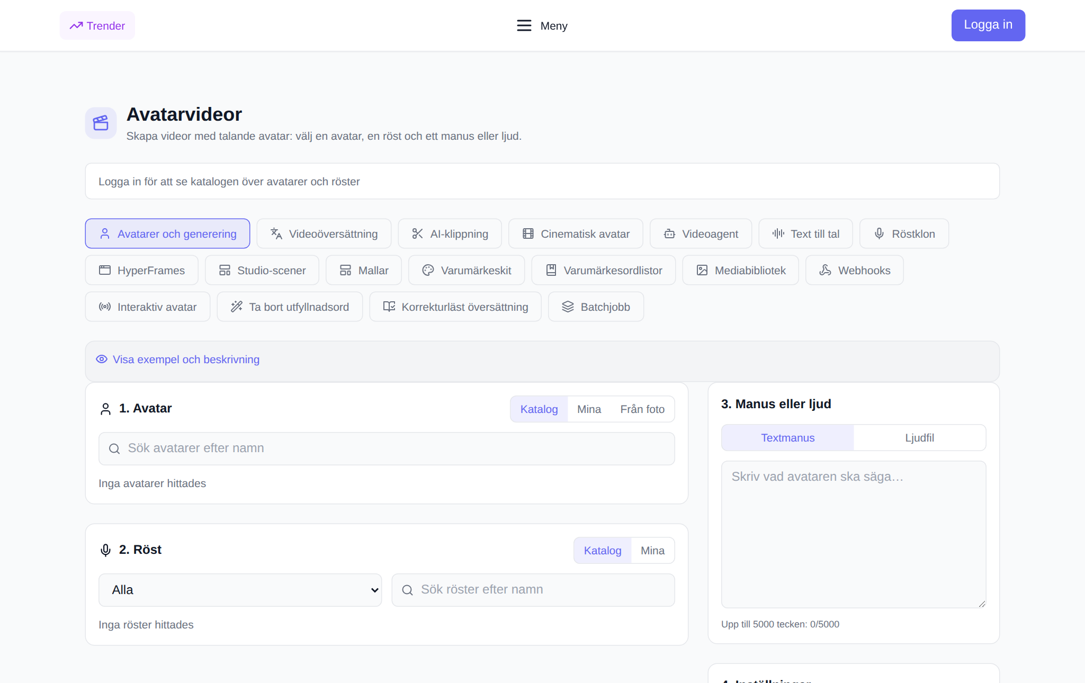Screen dimensions: 1085x683
Task: Click the waveform icon on Text till tal
Action: pyautogui.click(x=778, y=233)
